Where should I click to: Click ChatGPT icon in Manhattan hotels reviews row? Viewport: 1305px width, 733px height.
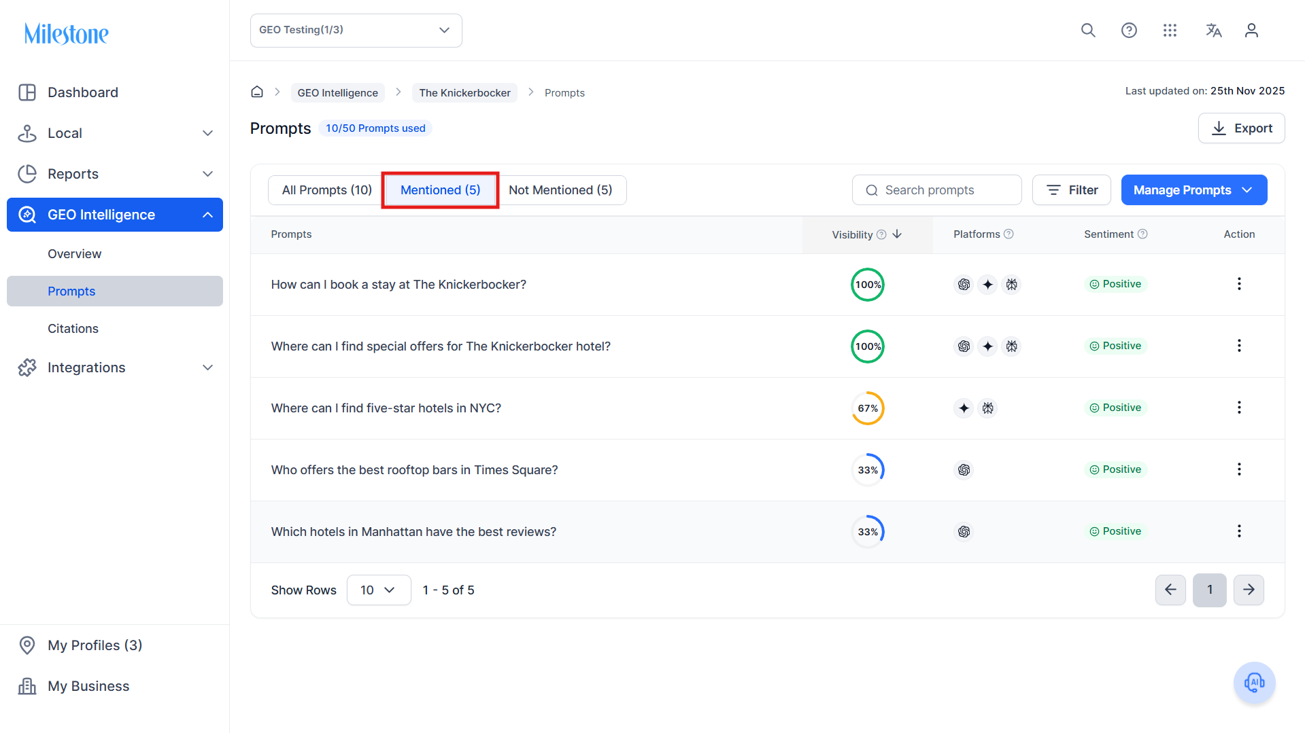click(x=964, y=532)
